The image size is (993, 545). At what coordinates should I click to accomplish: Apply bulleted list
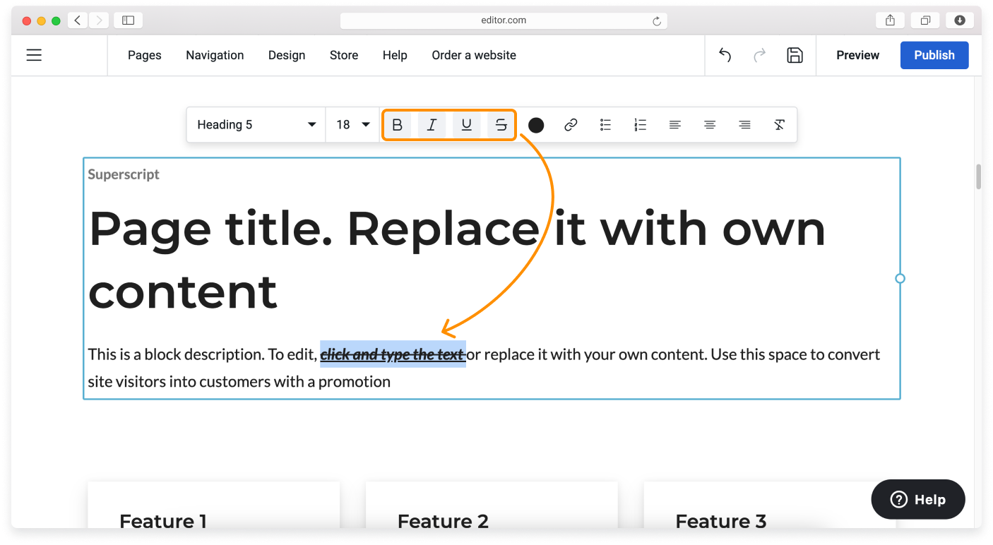[x=605, y=125]
